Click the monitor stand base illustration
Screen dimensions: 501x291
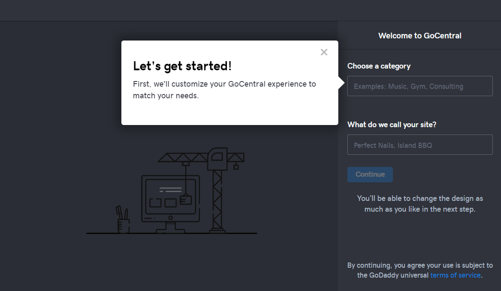[170, 228]
